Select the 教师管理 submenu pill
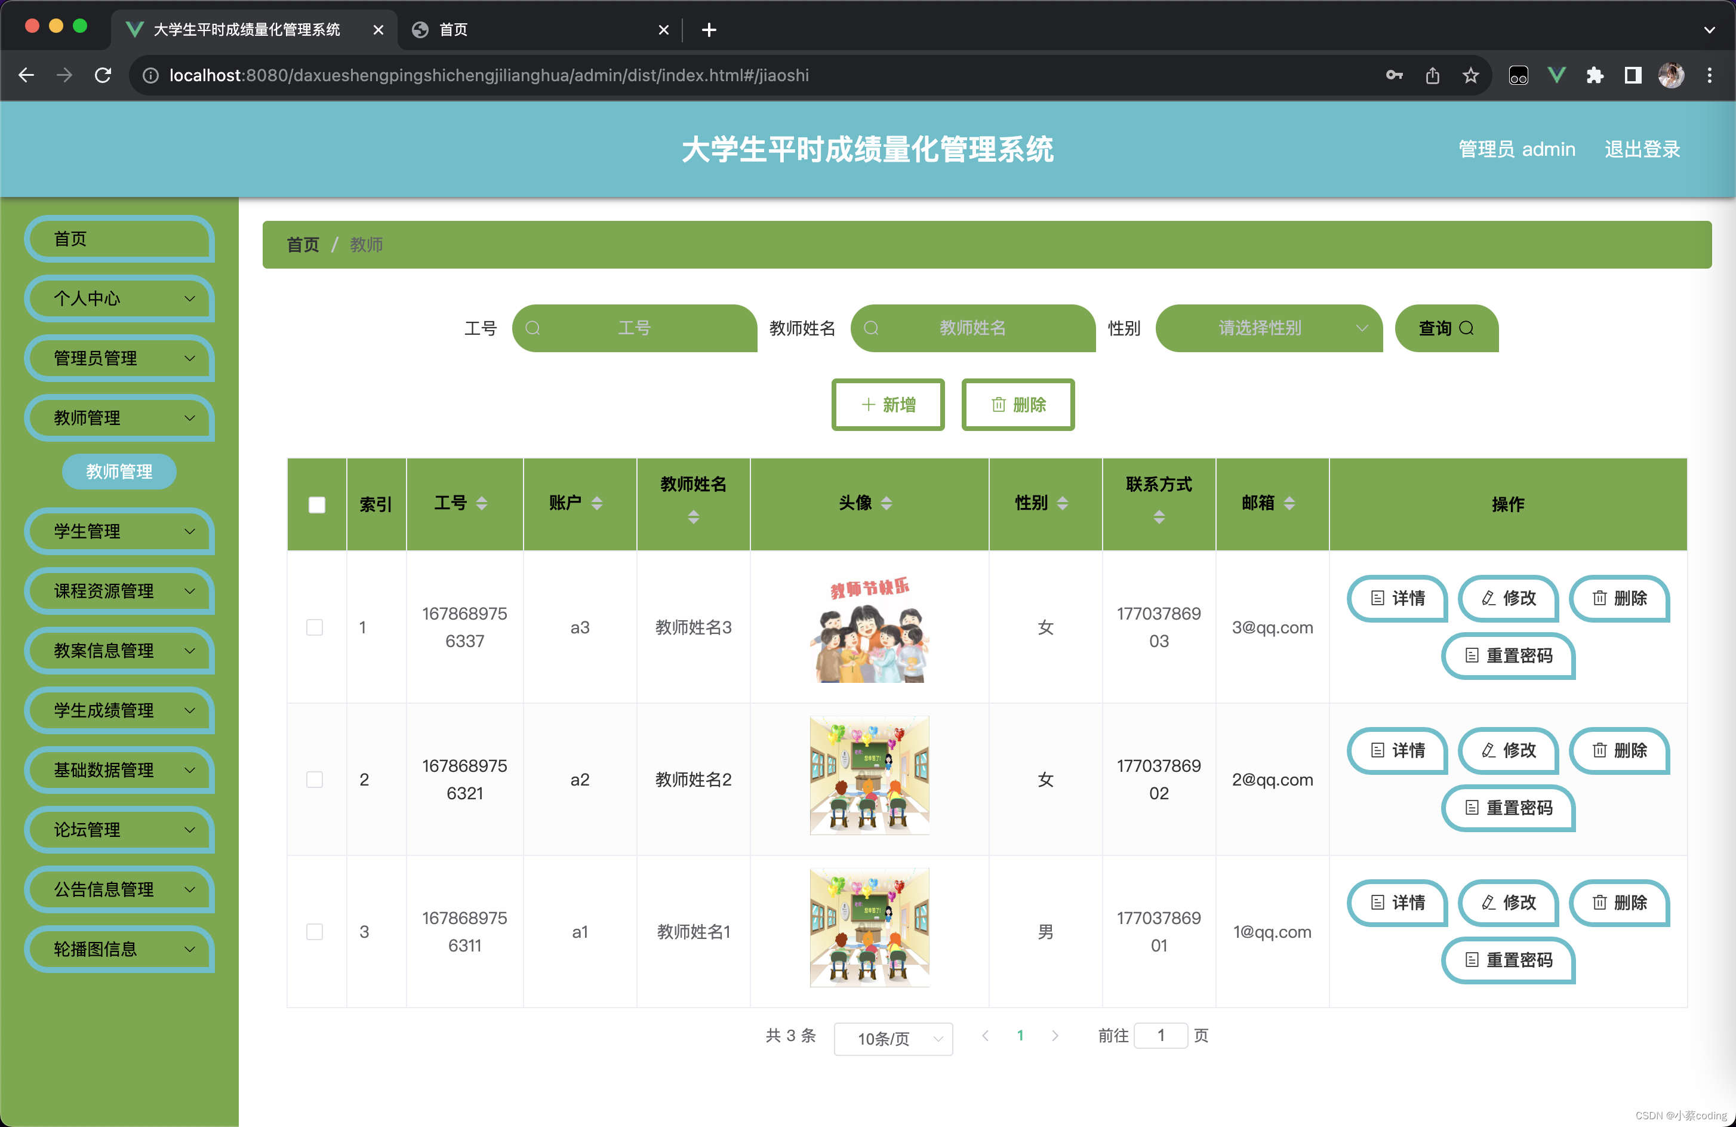This screenshot has width=1736, height=1127. pyautogui.click(x=119, y=472)
